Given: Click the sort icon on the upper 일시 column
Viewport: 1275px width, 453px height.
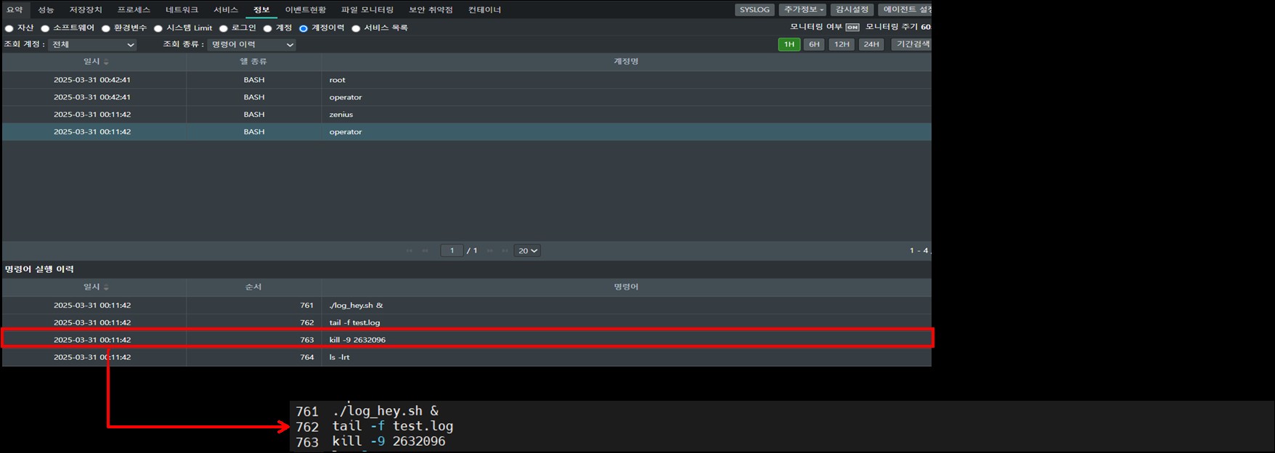Looking at the screenshot, I should click(x=107, y=62).
